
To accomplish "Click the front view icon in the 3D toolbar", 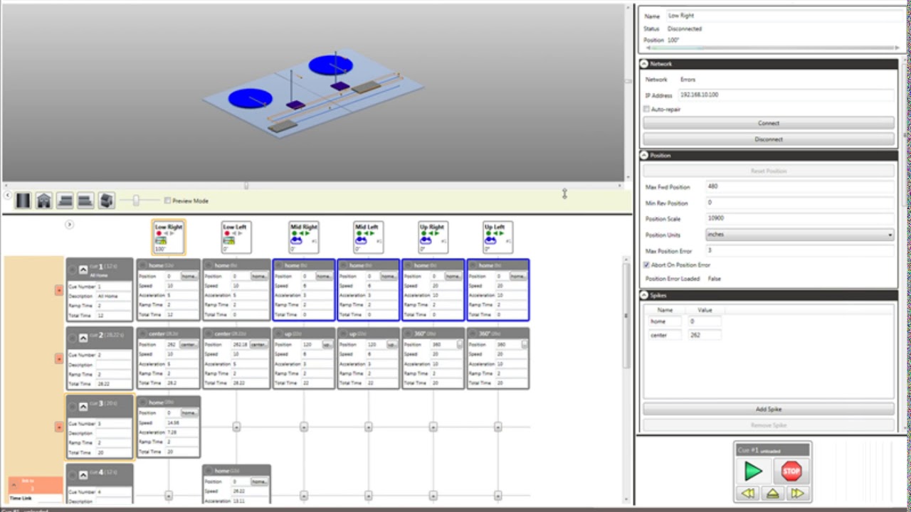I will (x=23, y=201).
